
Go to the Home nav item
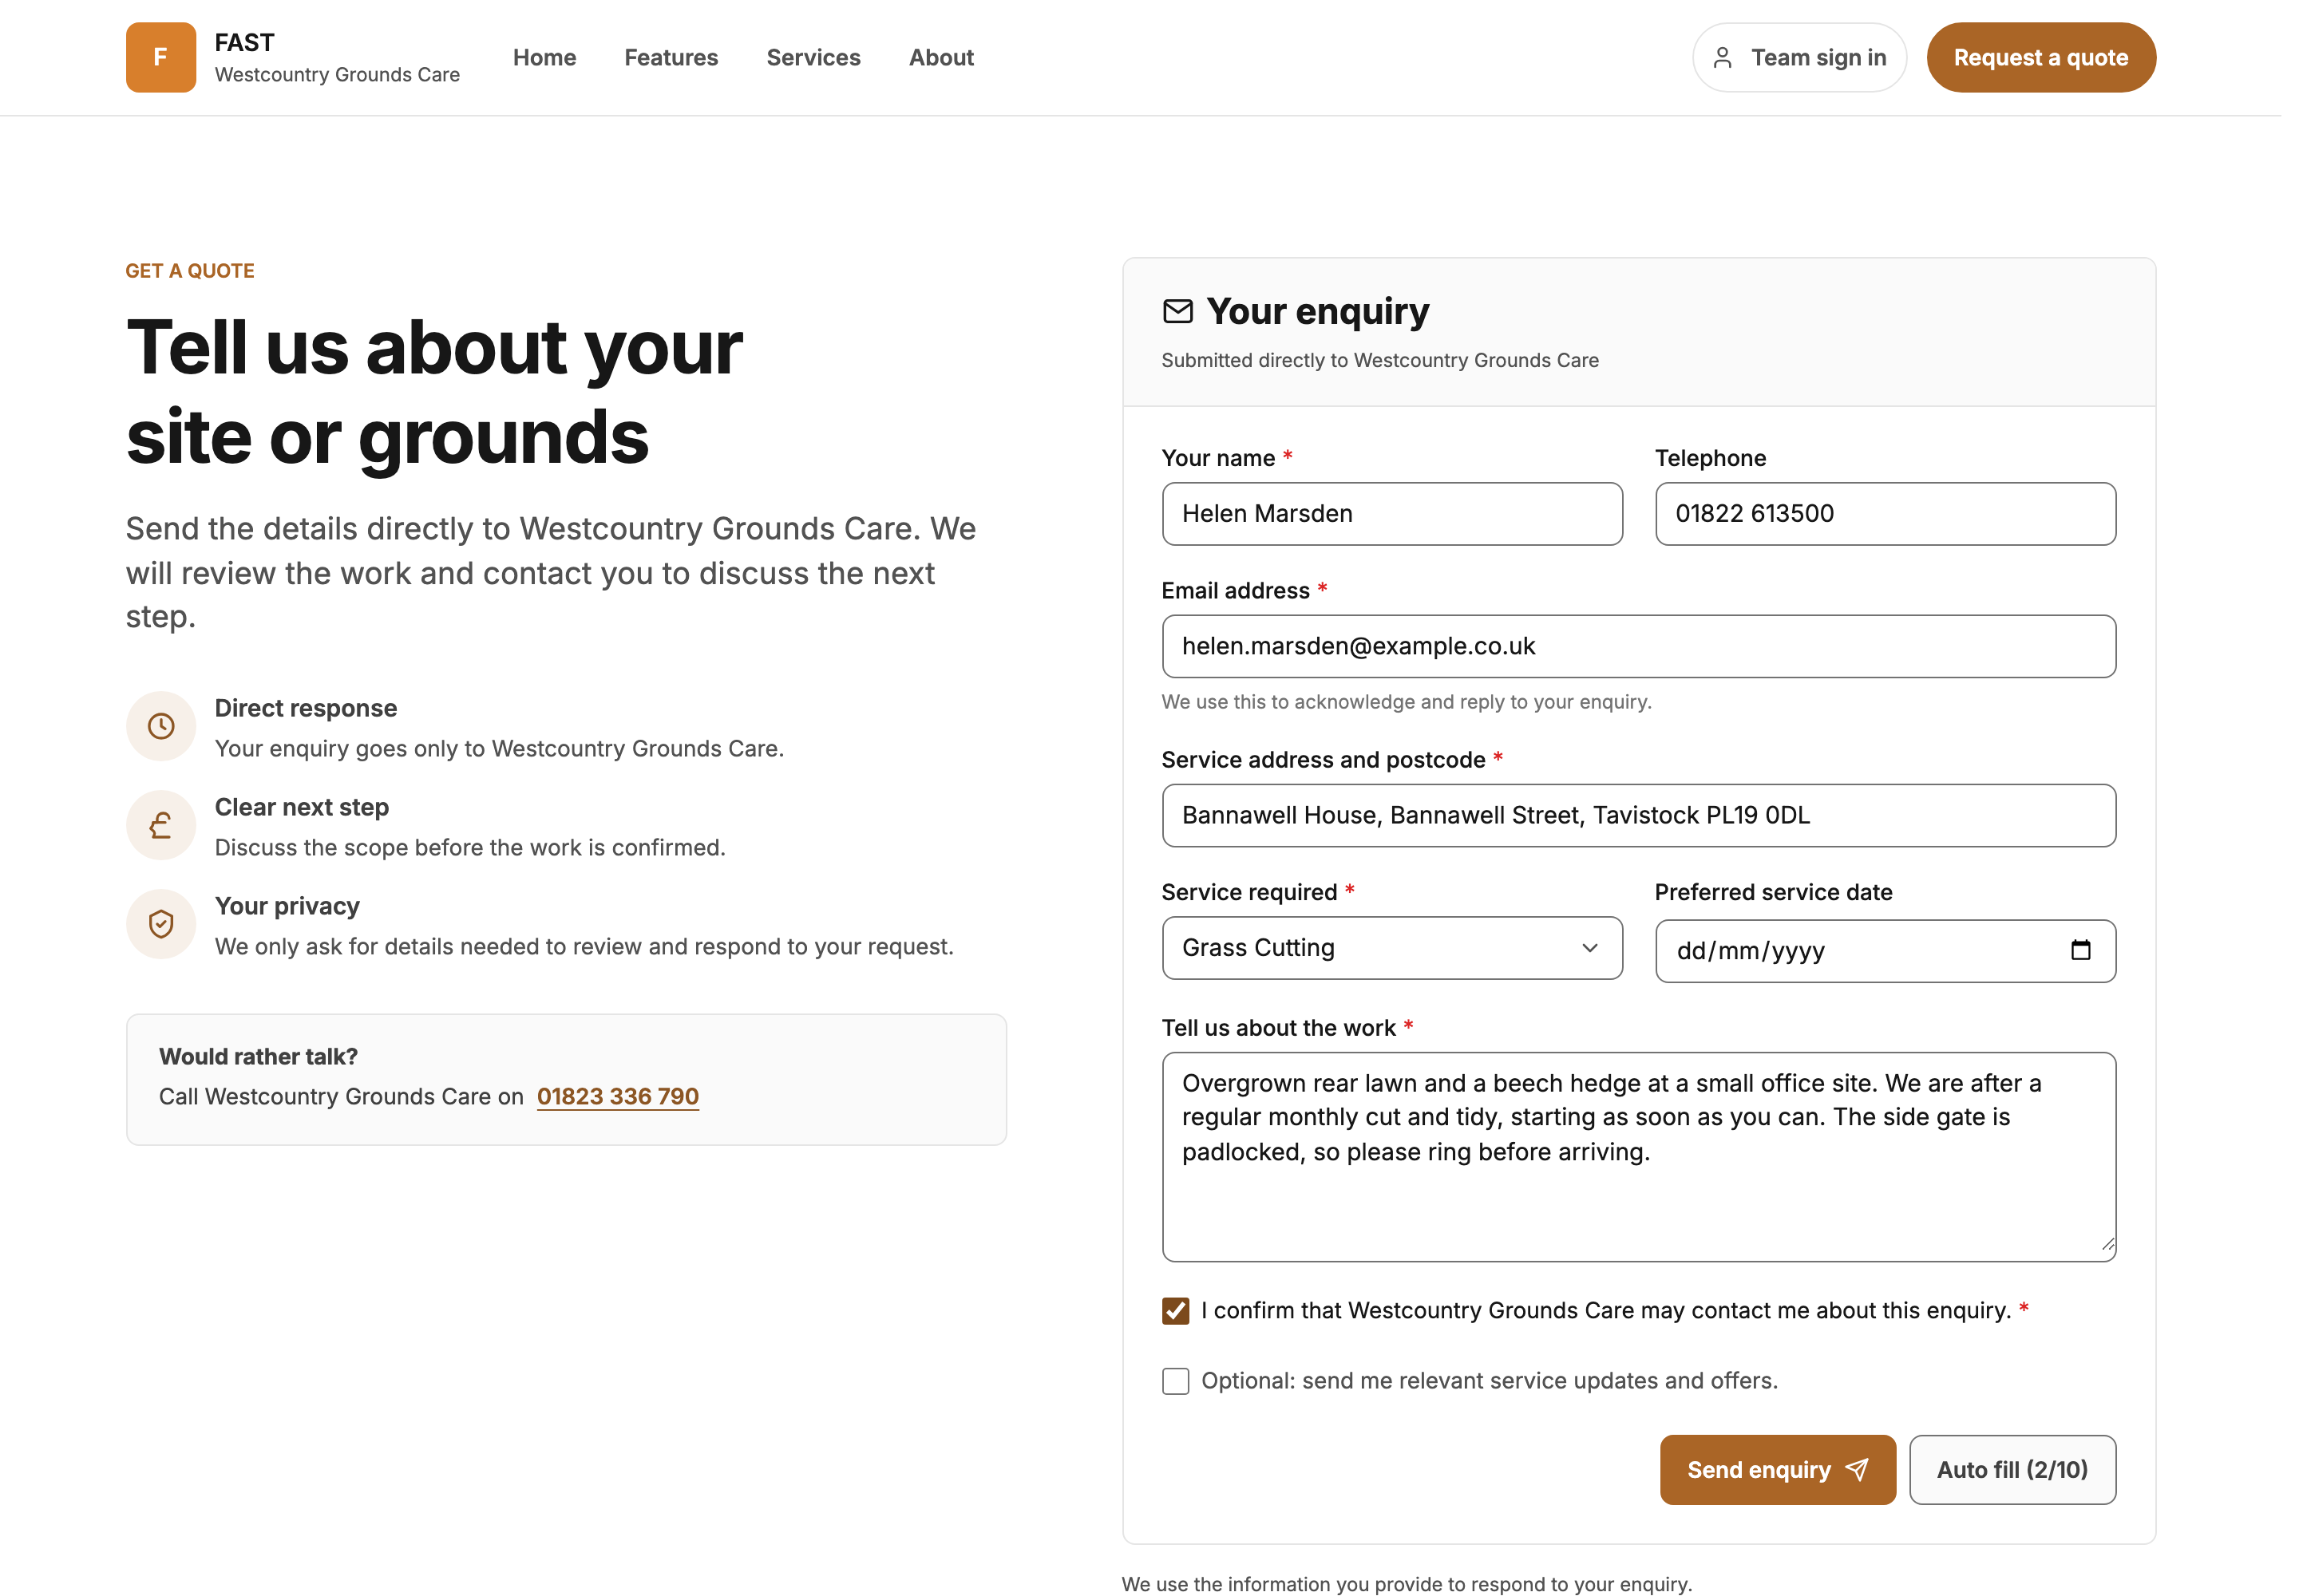click(x=544, y=58)
